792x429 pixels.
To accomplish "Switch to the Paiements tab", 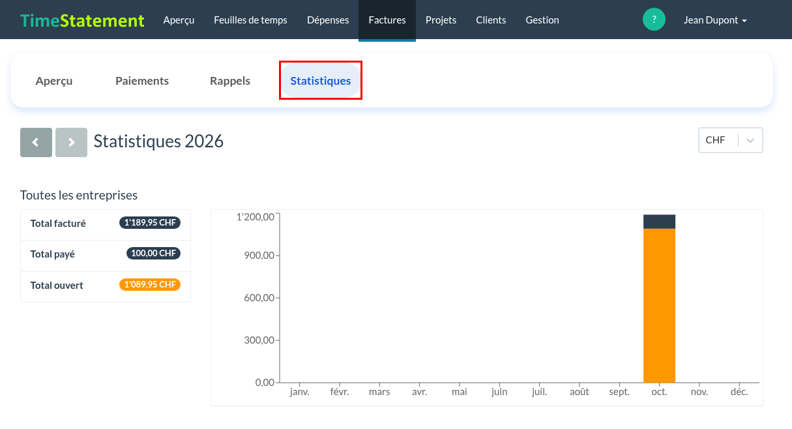I will tap(142, 81).
